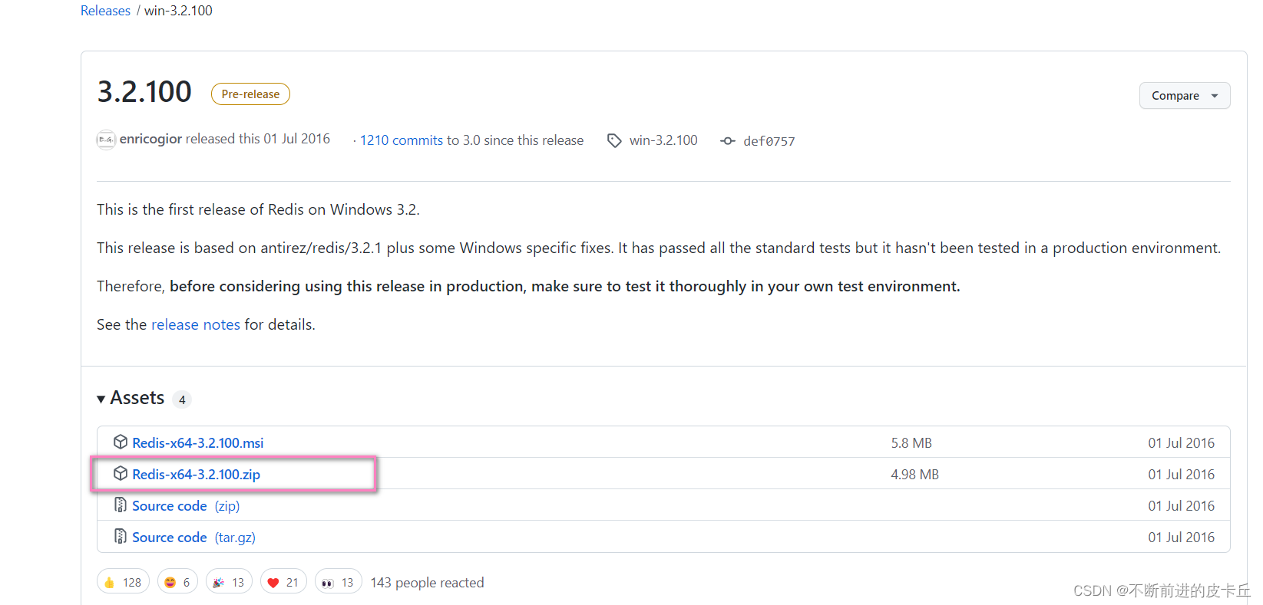The image size is (1263, 605).
Task: Open the win-3.2.100 tag text
Action: [x=663, y=140]
